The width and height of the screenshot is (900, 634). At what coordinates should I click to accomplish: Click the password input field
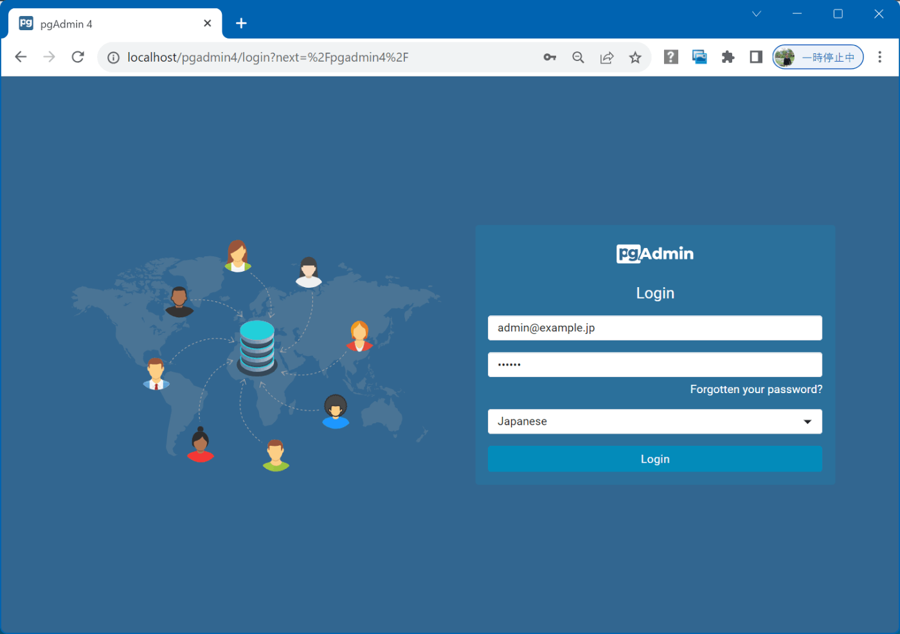tap(655, 364)
